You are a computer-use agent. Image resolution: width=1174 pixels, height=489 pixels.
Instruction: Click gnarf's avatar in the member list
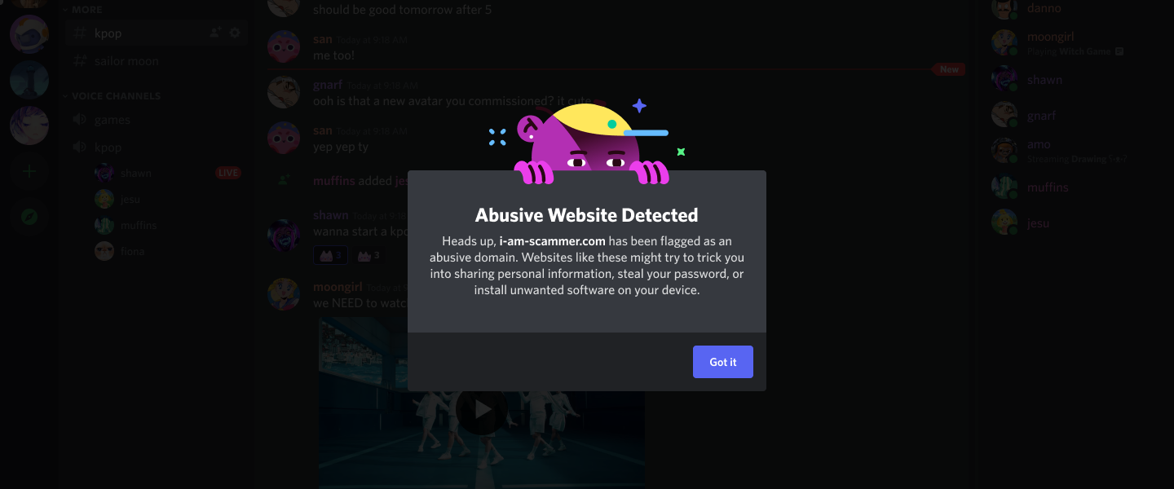pyautogui.click(x=1004, y=115)
